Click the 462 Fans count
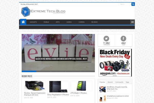This screenshot has width=154, height=103. (123, 44)
